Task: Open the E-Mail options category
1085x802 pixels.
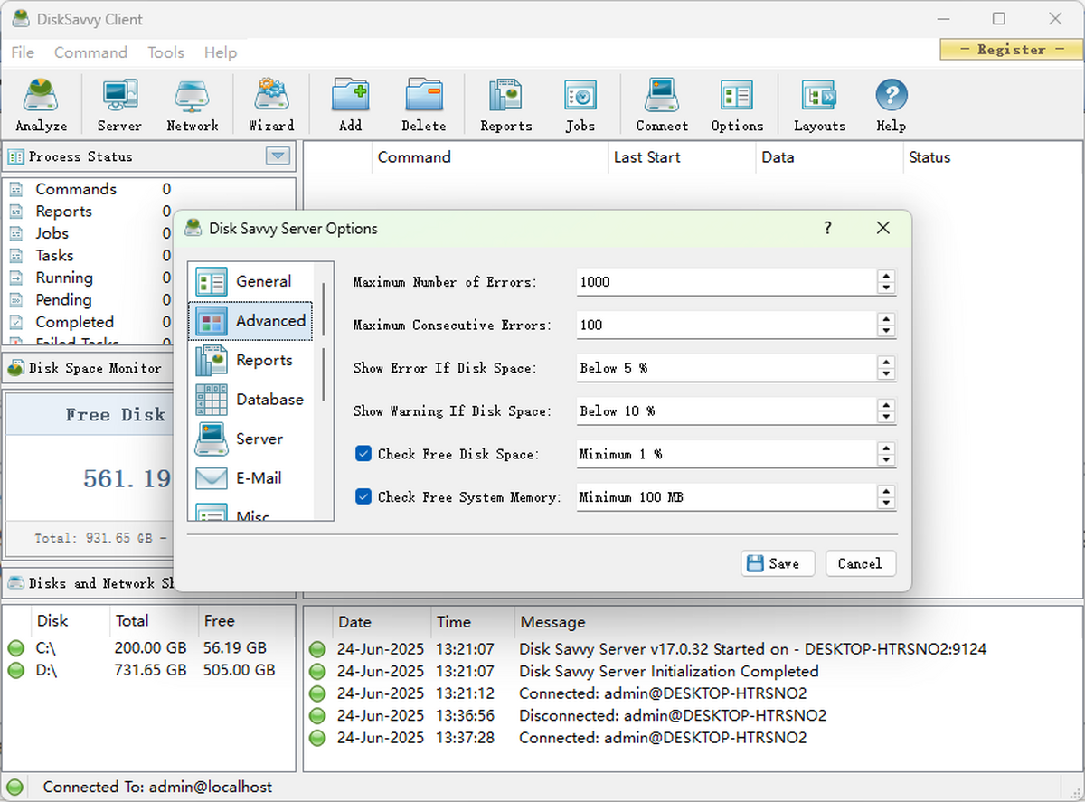Action: pyautogui.click(x=259, y=478)
